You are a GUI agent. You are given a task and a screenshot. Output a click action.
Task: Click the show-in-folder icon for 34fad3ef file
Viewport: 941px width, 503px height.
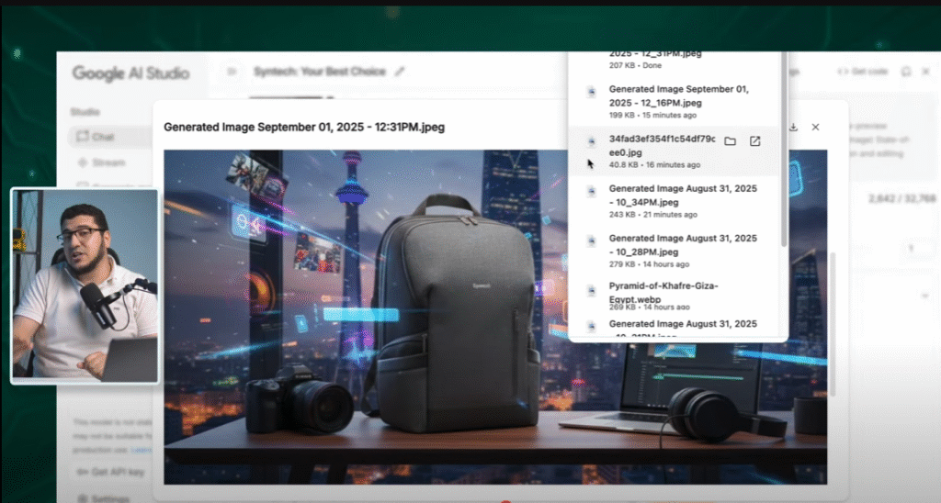pyautogui.click(x=730, y=141)
